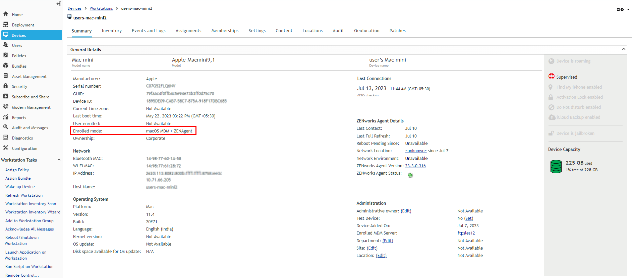Click the Security lock icon
Image resolution: width=632 pixels, height=278 pixels.
click(6, 86)
